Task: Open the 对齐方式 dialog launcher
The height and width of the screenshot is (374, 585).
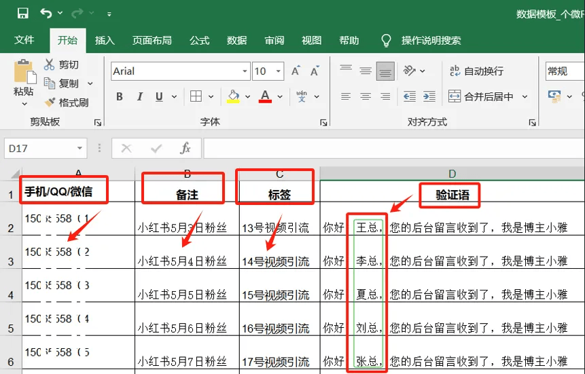Action: tap(533, 122)
